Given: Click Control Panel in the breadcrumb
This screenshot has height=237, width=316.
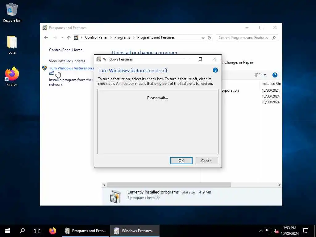Looking at the screenshot, I should click(x=96, y=37).
